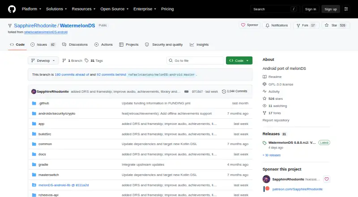Open the Open Source menu
The width and height of the screenshot is (358, 197).
pos(115,9)
